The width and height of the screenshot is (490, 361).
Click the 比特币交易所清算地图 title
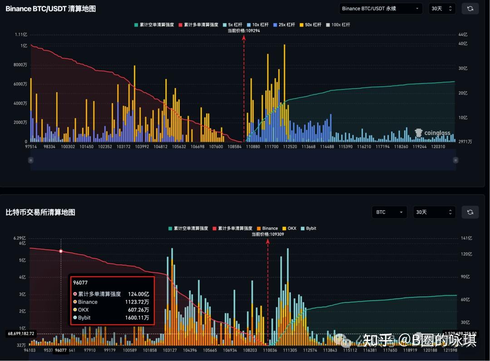(x=40, y=213)
